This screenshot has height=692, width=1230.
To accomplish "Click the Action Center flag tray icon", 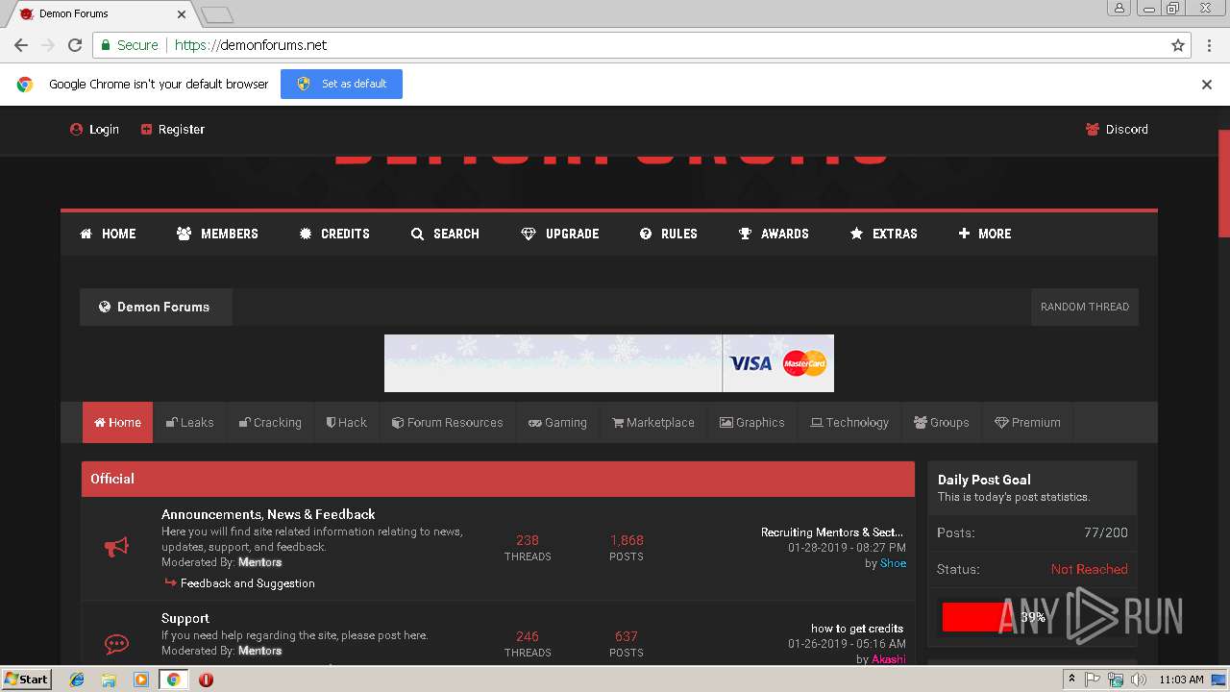I will 1093,680.
